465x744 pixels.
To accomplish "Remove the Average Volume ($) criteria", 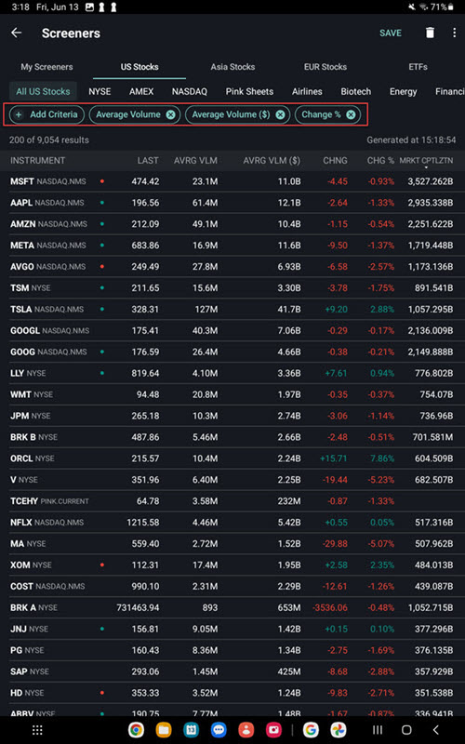I will click(x=280, y=114).
